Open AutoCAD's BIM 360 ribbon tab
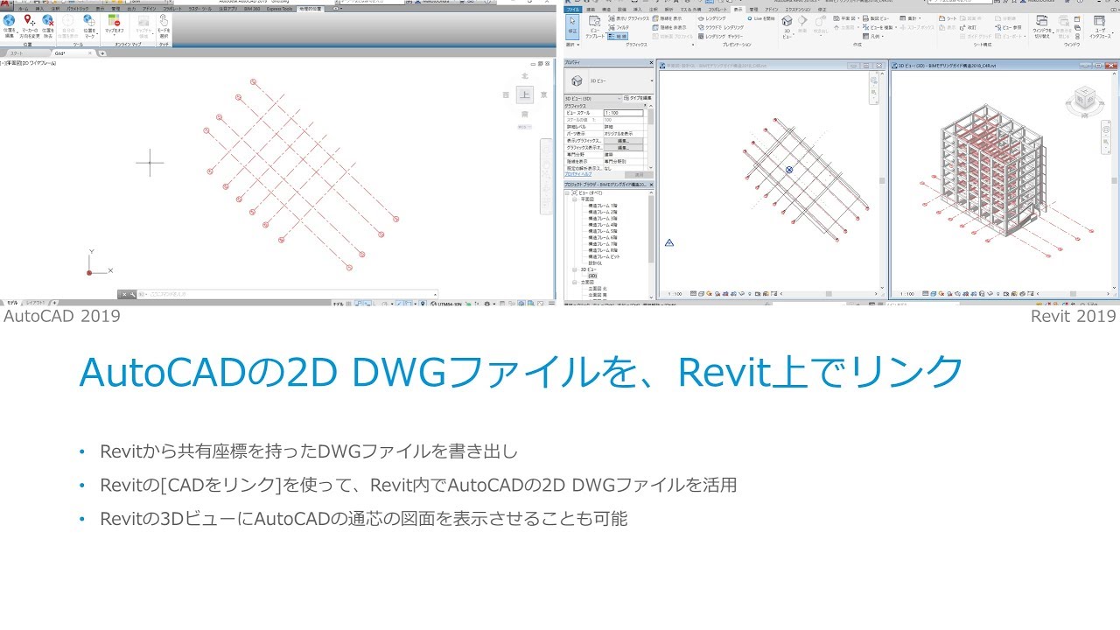This screenshot has height=630, width=1120. point(252,8)
